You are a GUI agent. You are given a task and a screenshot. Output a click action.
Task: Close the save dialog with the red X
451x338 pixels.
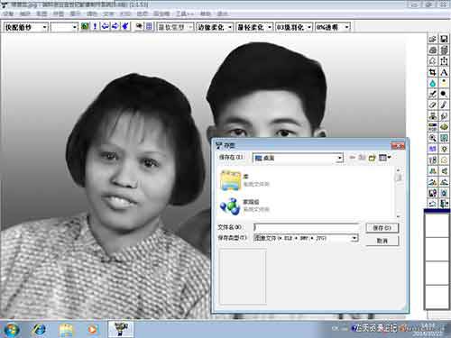(x=398, y=146)
